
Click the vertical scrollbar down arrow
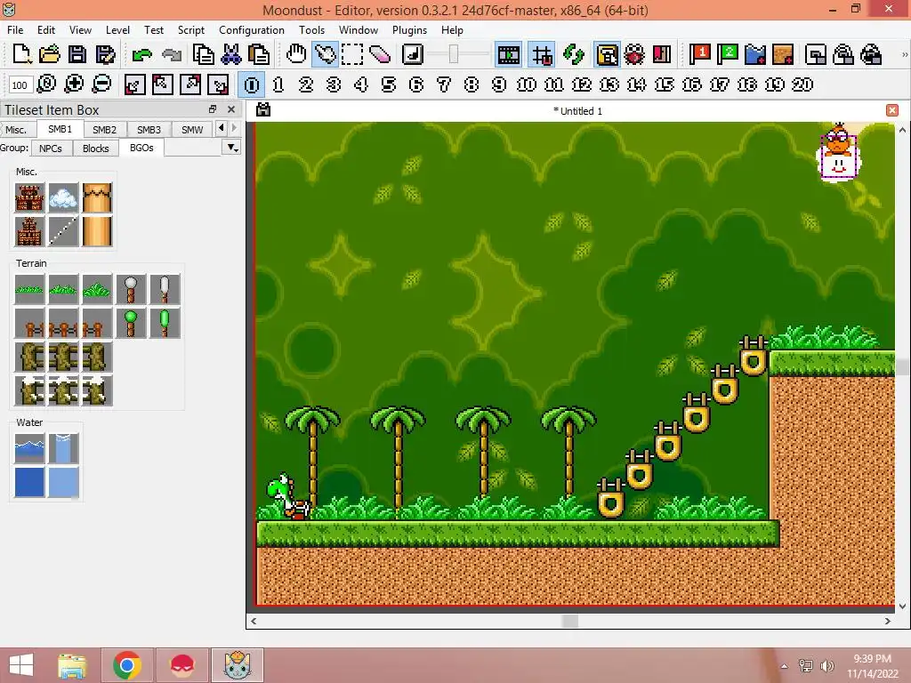tap(902, 606)
